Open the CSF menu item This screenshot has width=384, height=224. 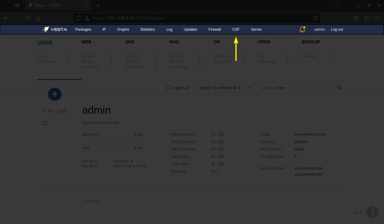point(236,29)
